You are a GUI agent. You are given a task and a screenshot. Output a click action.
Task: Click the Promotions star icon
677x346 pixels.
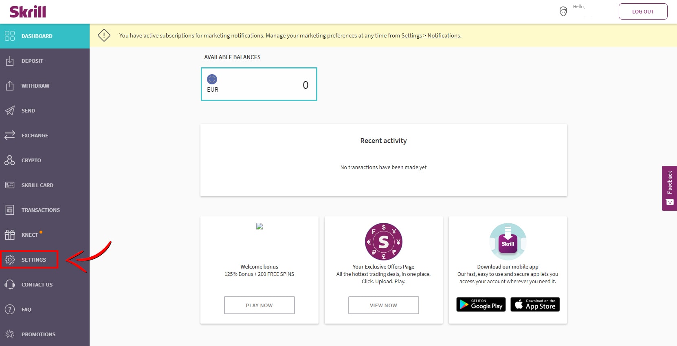pyautogui.click(x=10, y=334)
